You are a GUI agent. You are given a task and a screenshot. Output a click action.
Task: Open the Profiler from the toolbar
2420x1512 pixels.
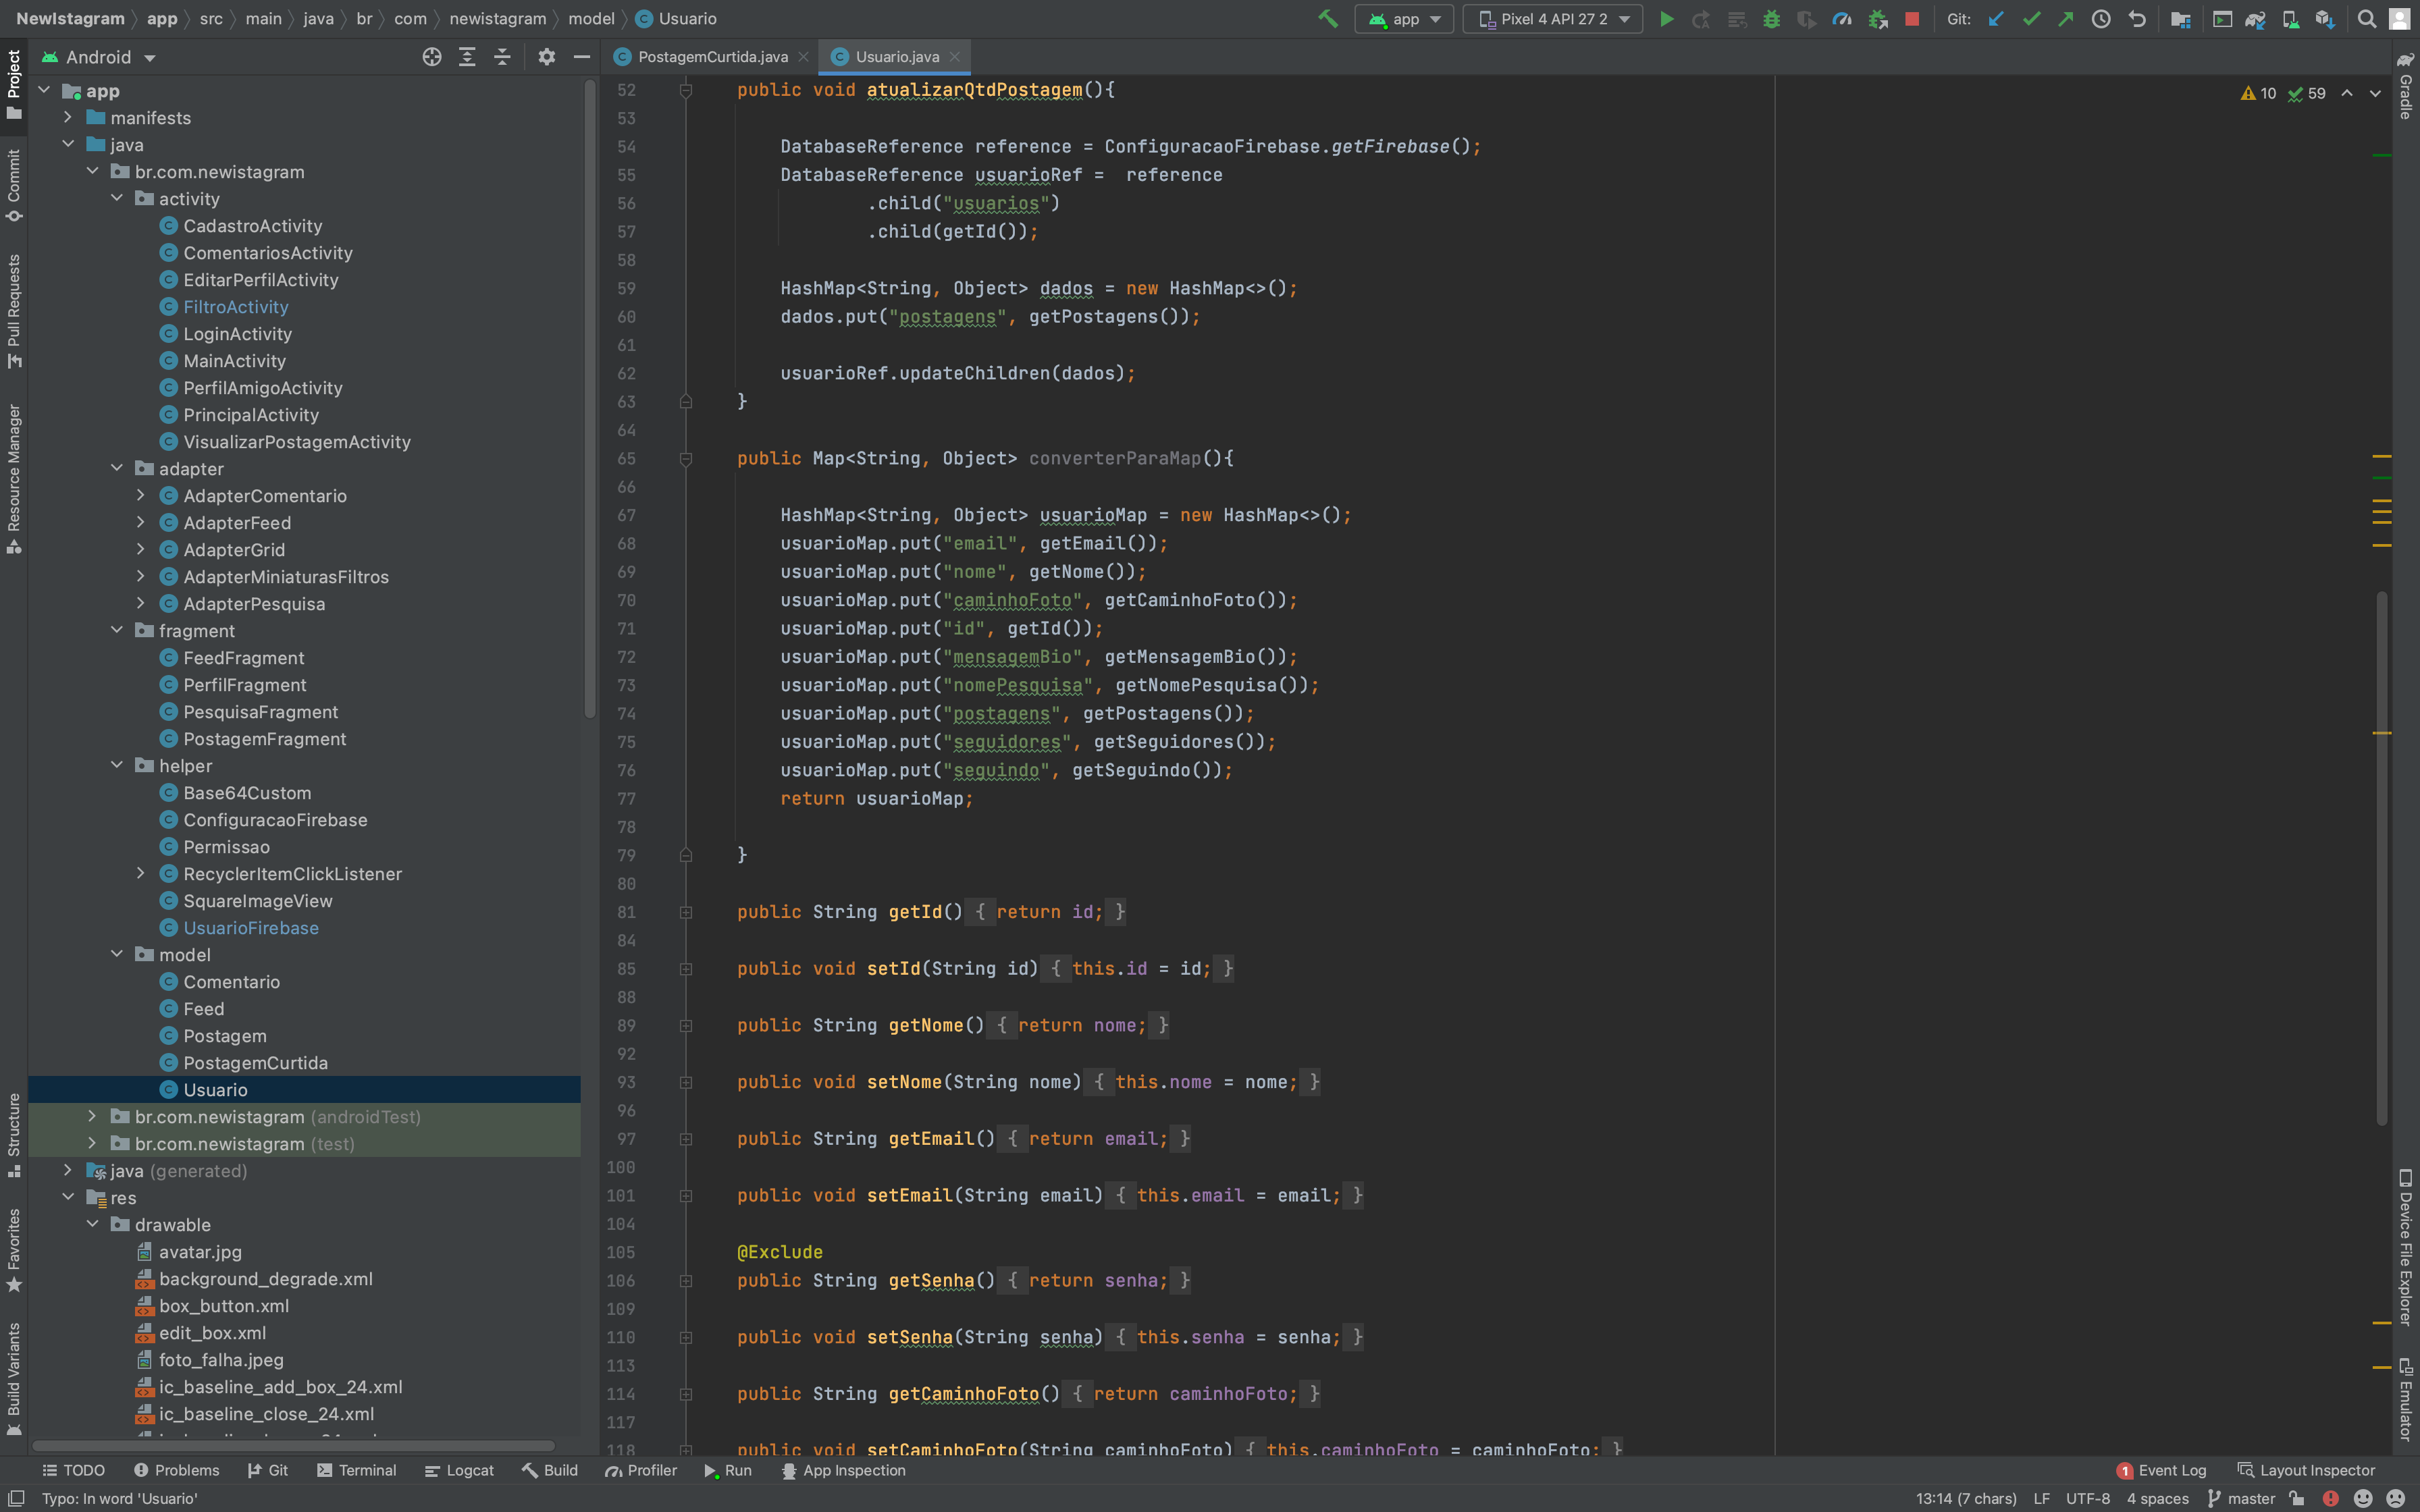coord(1843,19)
